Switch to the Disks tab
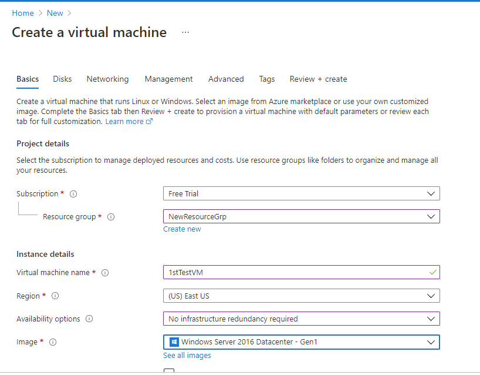The height and width of the screenshot is (375, 480). coord(62,79)
